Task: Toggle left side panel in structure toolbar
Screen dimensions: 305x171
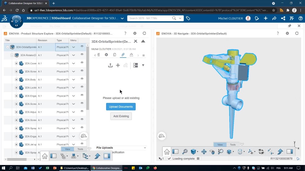Action: (53, 156)
